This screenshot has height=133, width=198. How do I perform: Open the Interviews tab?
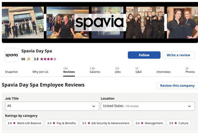(x=163, y=72)
